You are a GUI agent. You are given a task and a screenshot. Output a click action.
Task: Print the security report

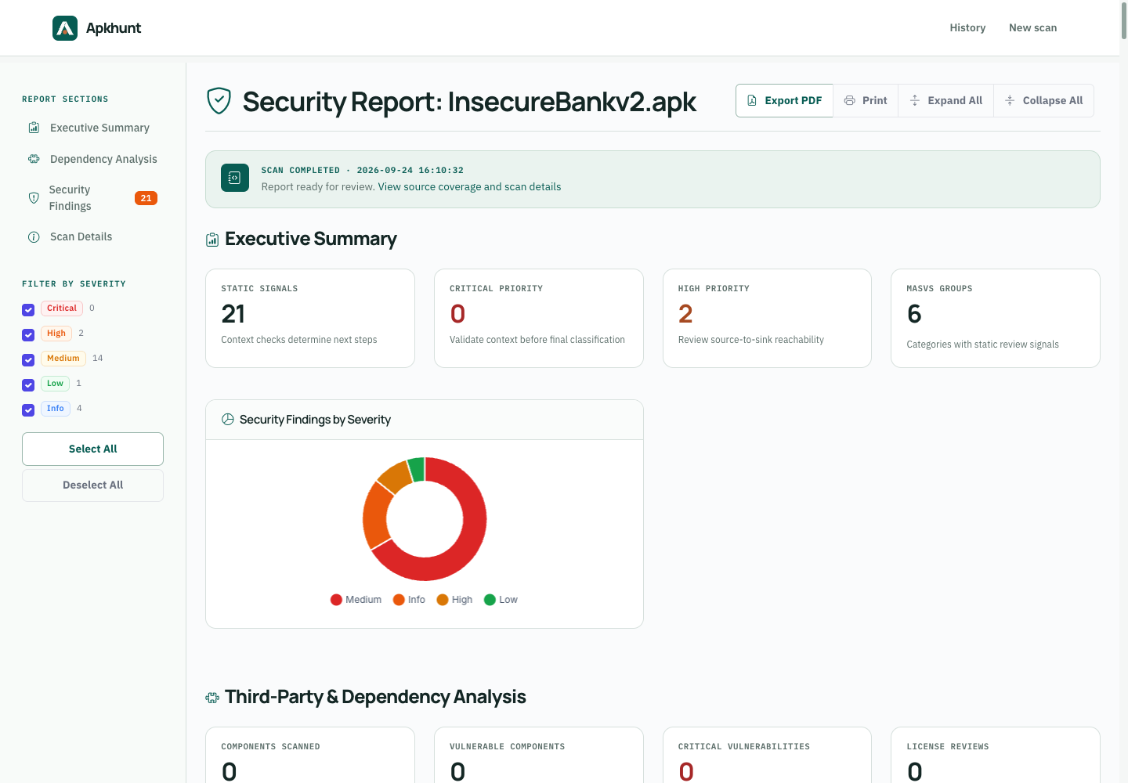click(866, 100)
